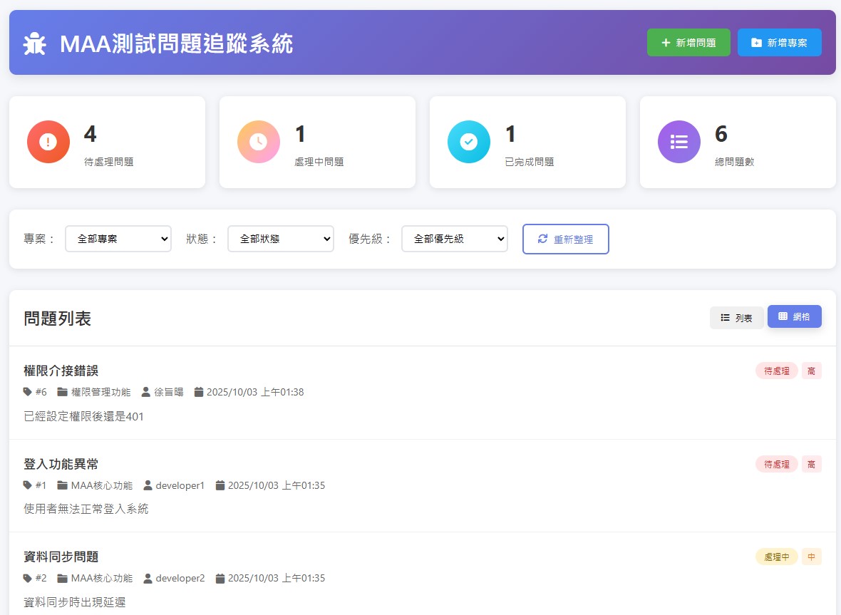Click the calendar icon on 資料同步問題 row

tap(220, 578)
